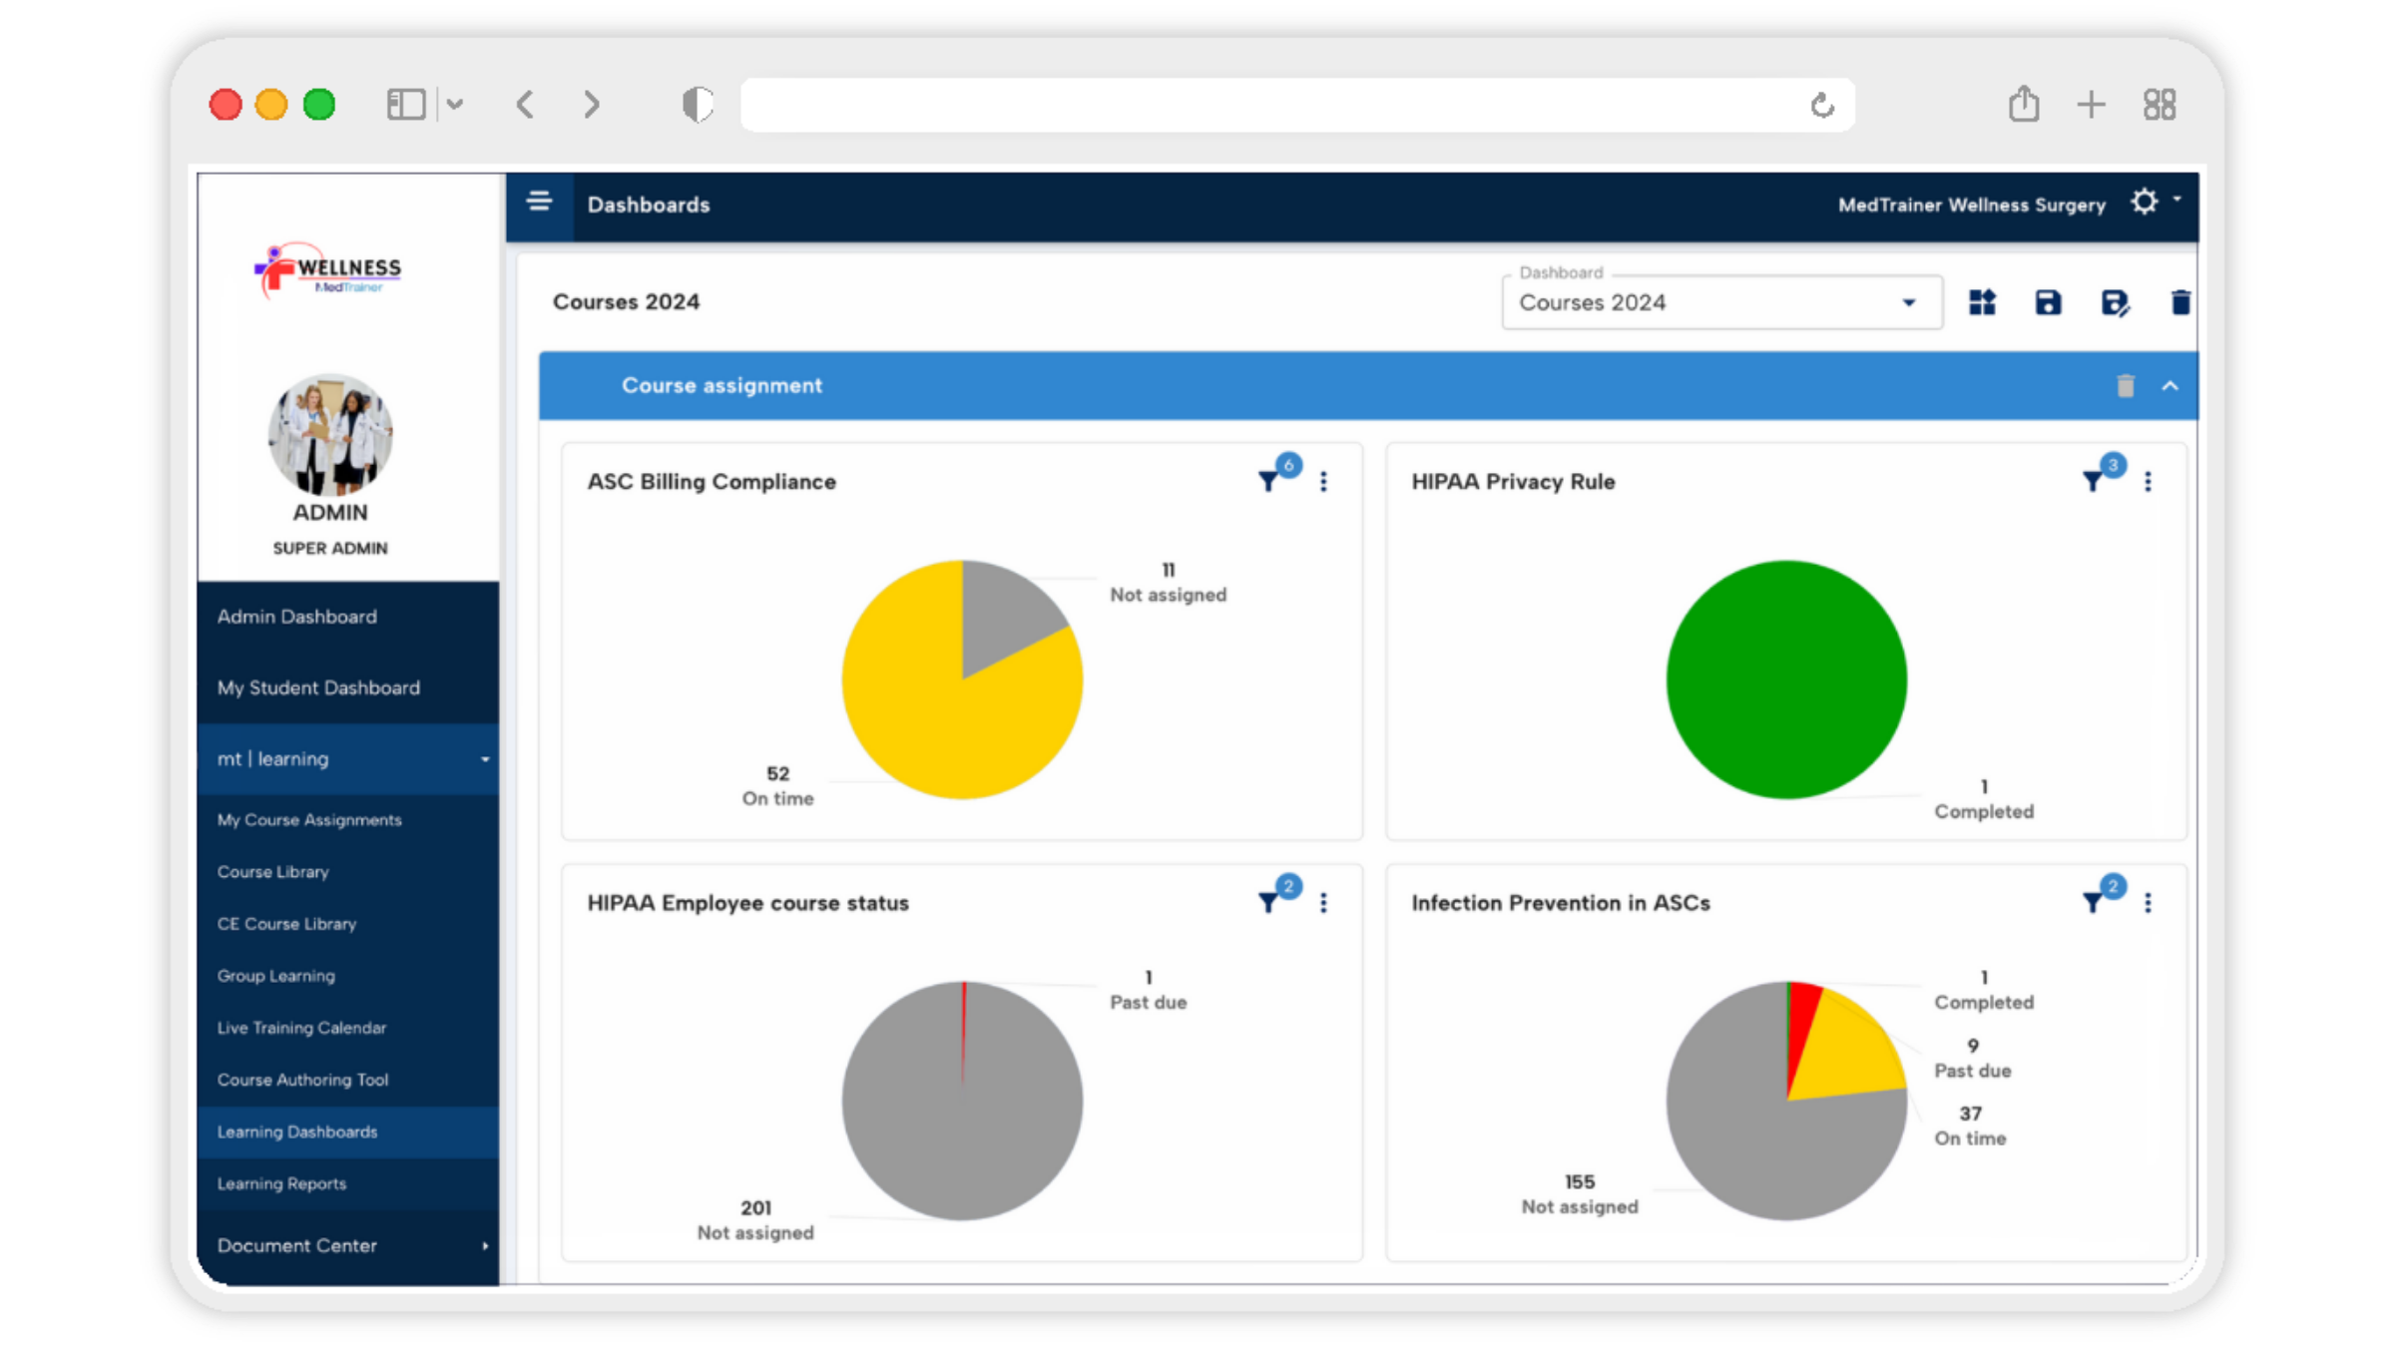Viewport: 2395px width, 1347px height.
Task: Open three-dot menu on HIPAA Privacy Rule
Action: tap(2148, 482)
